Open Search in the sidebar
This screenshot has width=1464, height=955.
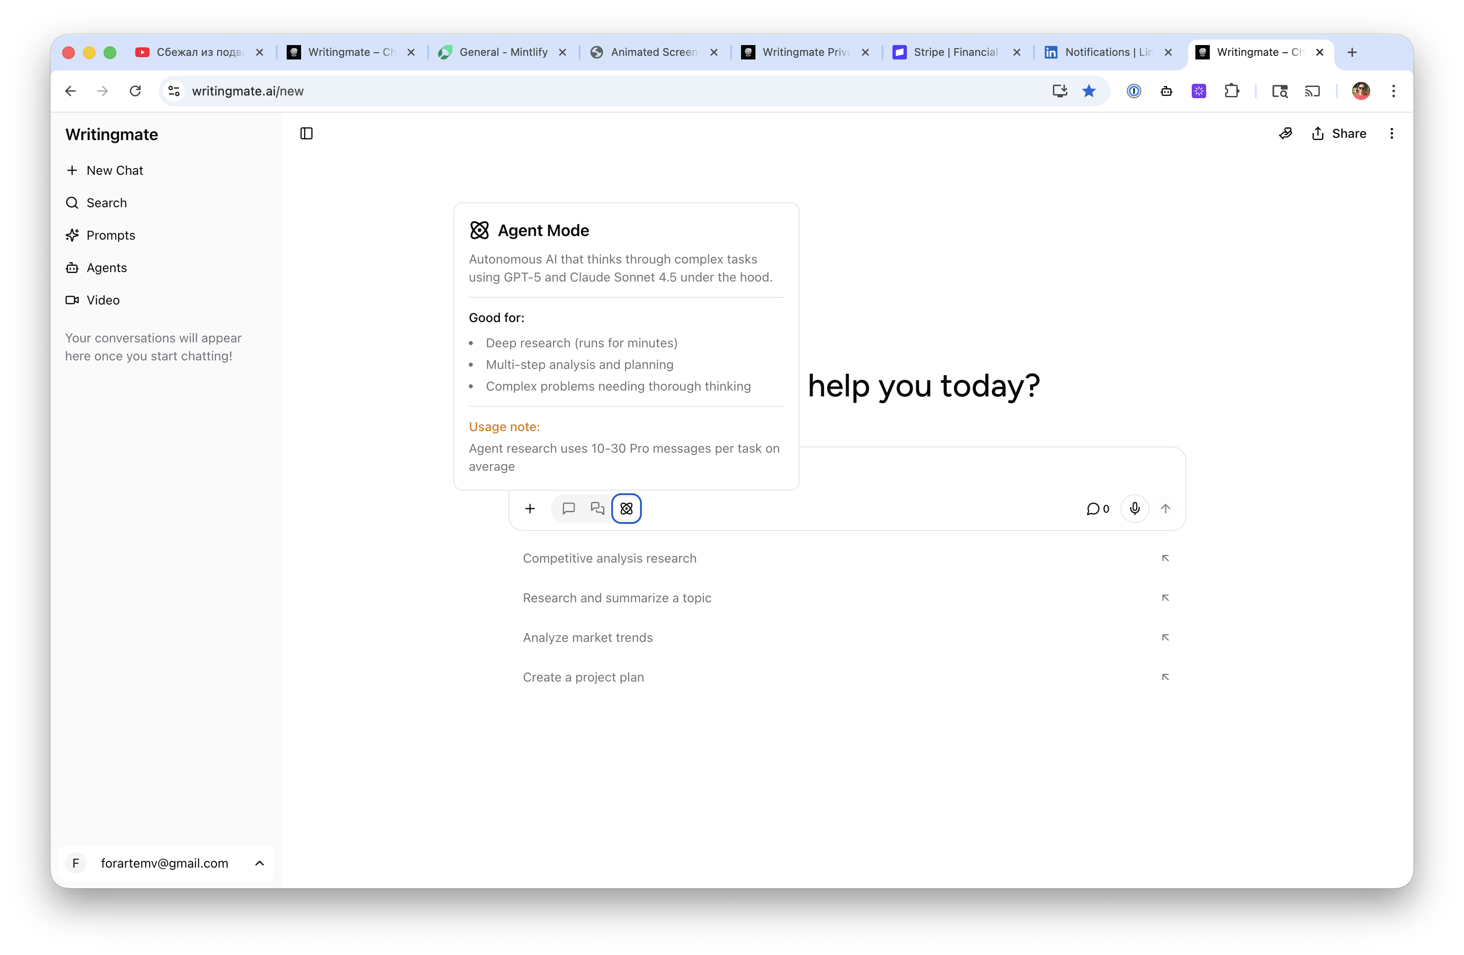coord(96,203)
